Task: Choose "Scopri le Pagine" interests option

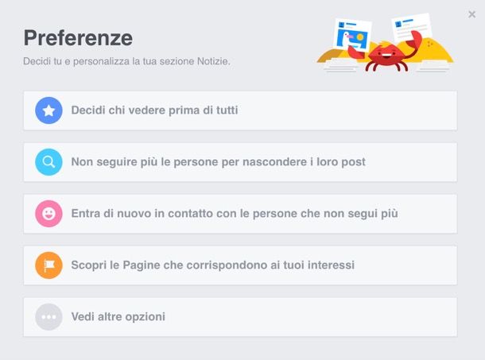Action: [240, 265]
